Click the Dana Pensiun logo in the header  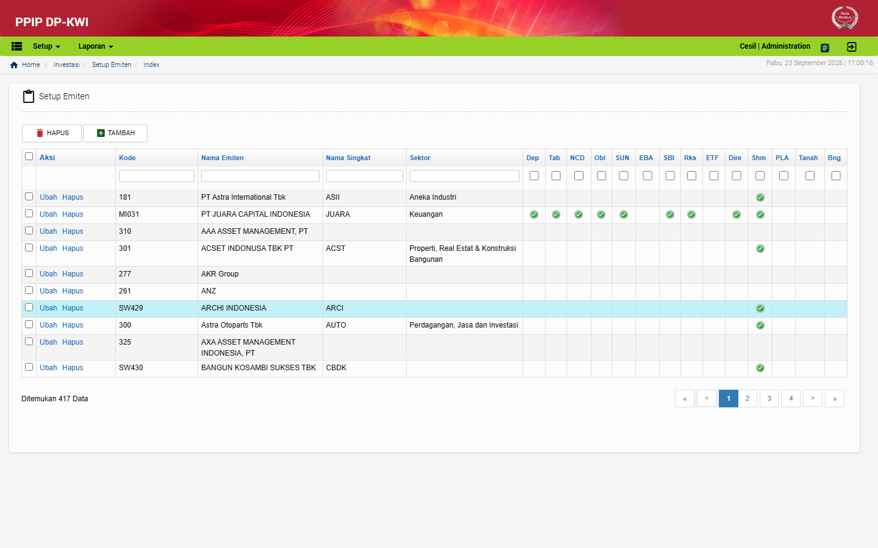[x=844, y=17]
